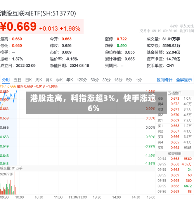
Task: Select the 5分 interval tab
Action: (x=129, y=80)
